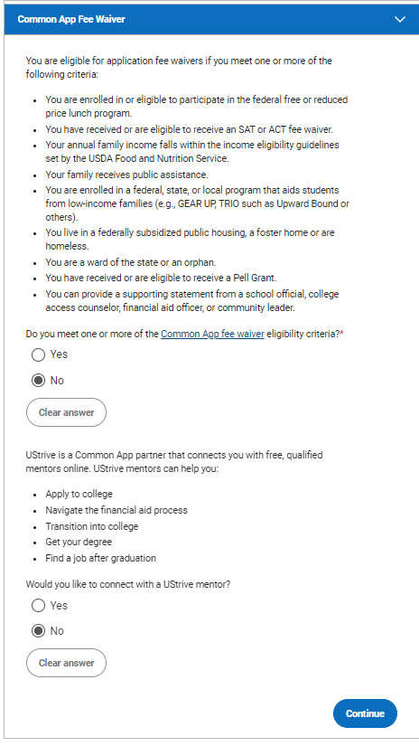
Task: Click 'Navigate the financial aid process' bullet
Action: coord(116,510)
